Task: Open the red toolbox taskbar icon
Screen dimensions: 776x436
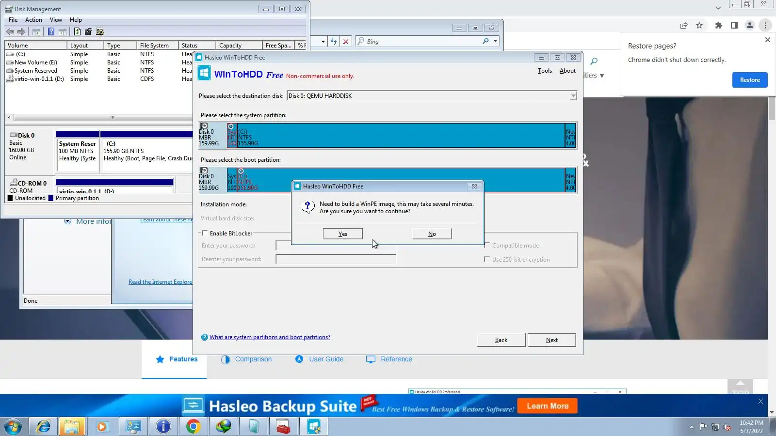Action: pos(283,427)
